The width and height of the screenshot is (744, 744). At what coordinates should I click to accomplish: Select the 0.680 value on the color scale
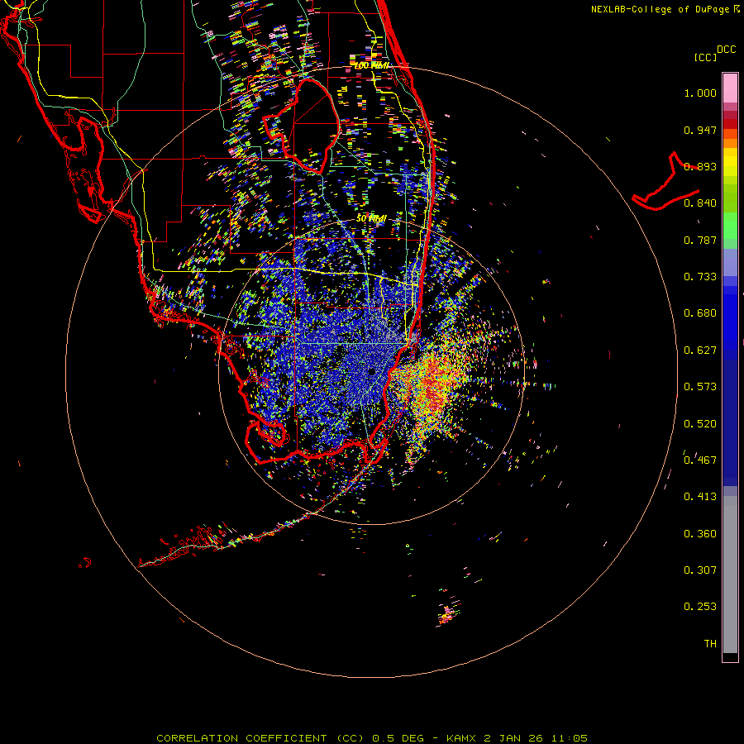pos(700,313)
